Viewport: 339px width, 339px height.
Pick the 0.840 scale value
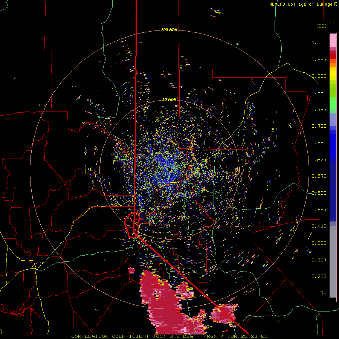(x=319, y=93)
